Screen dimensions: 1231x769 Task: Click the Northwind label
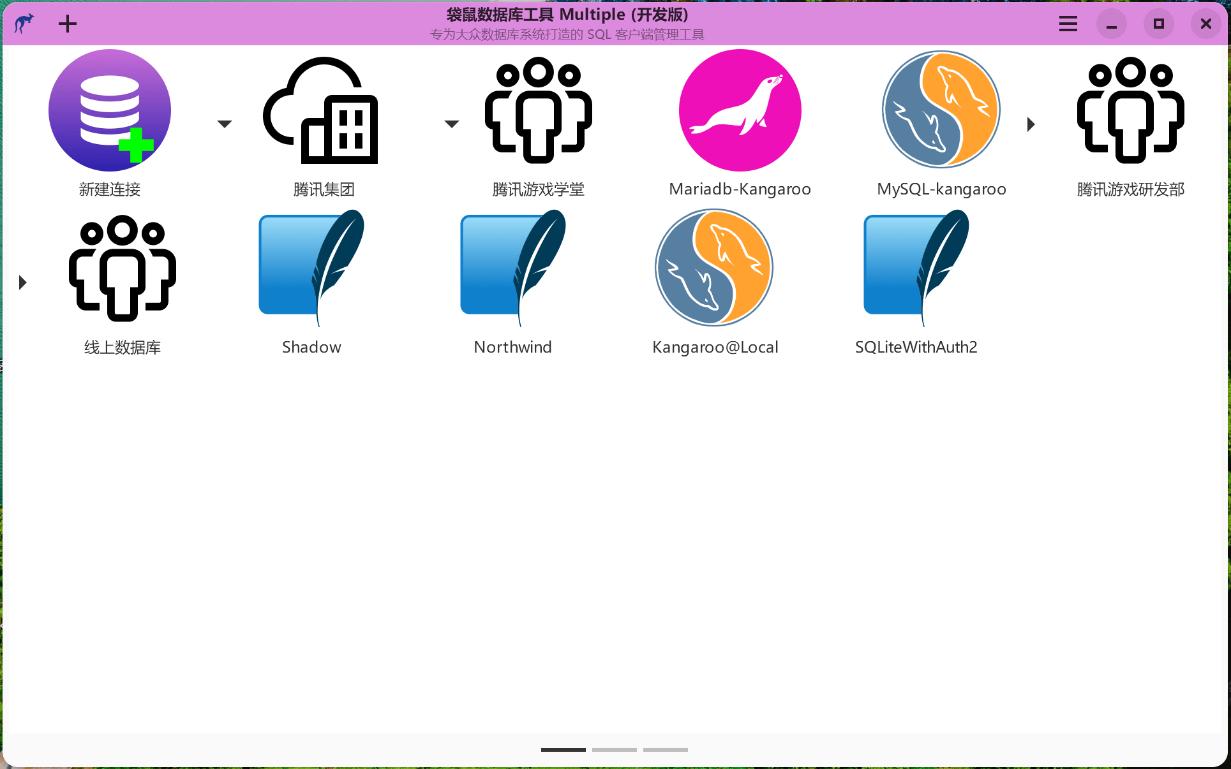coord(513,348)
